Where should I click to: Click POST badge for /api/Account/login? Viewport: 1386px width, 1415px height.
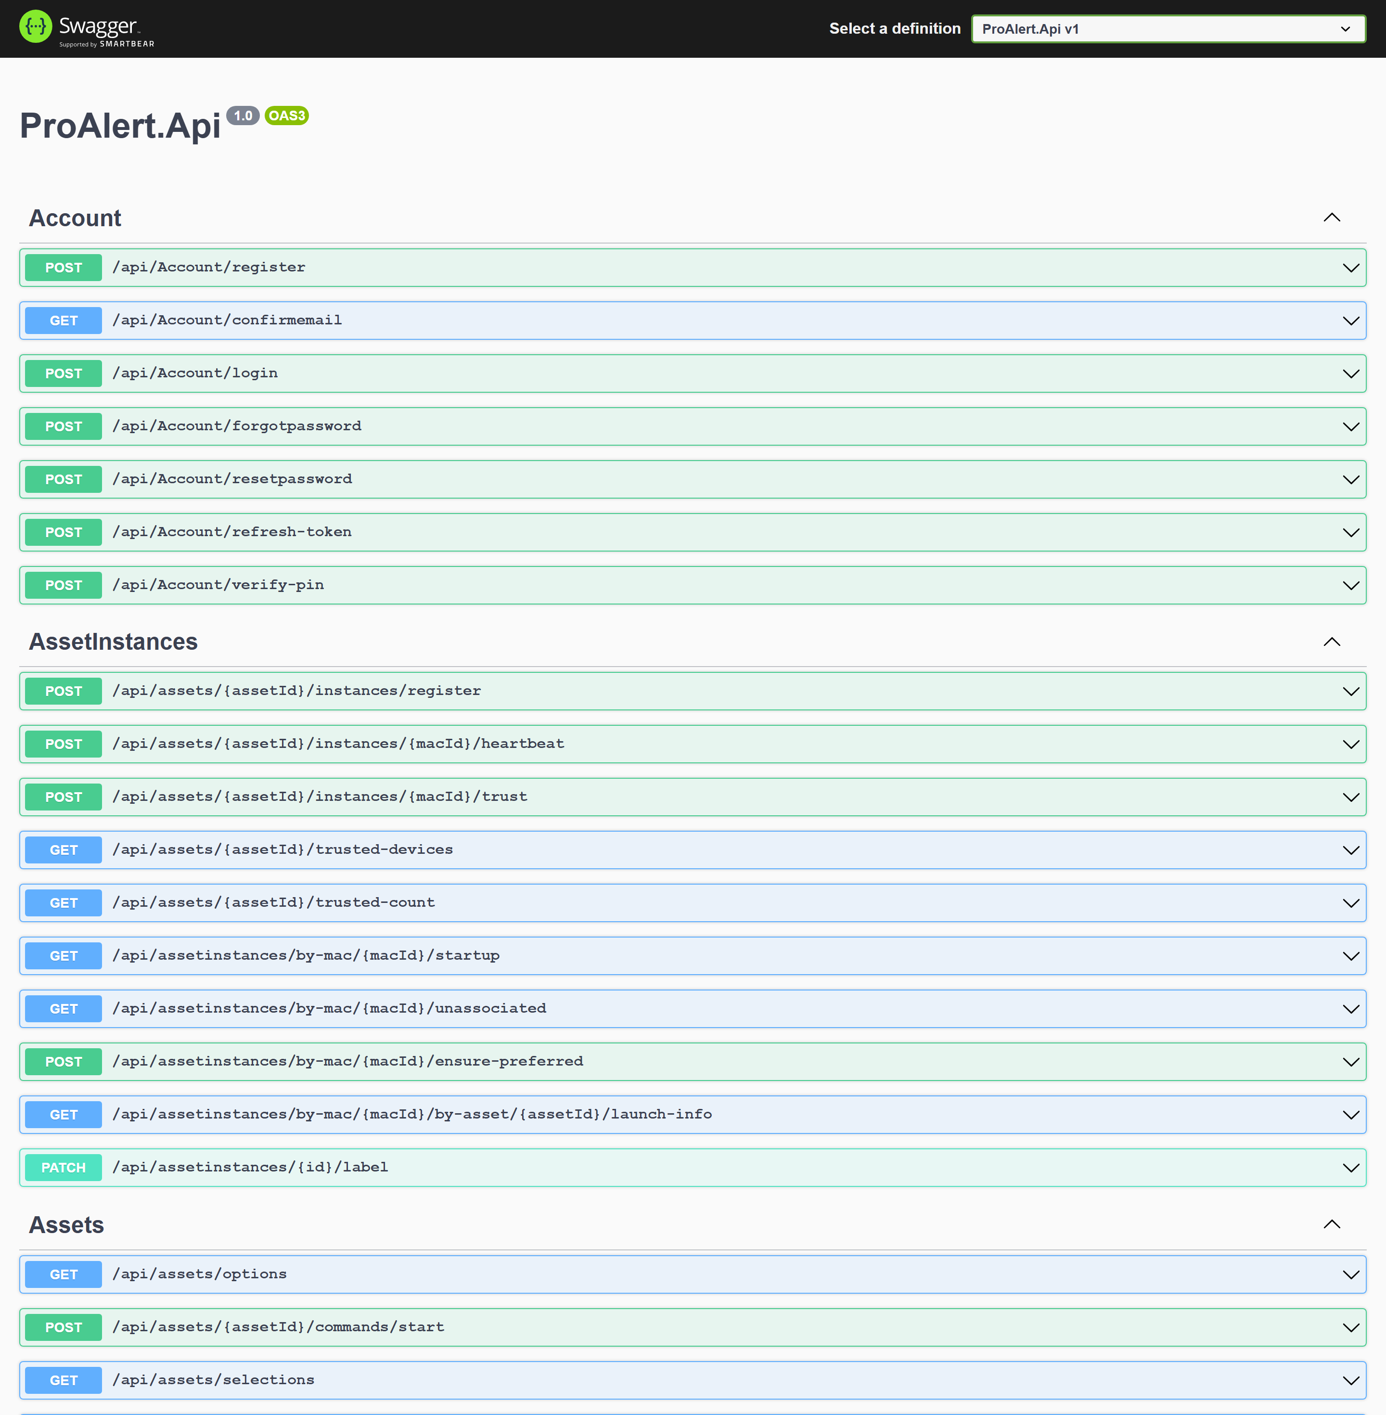pos(64,374)
